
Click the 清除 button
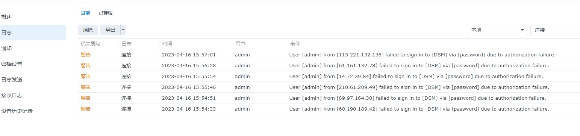click(x=88, y=30)
